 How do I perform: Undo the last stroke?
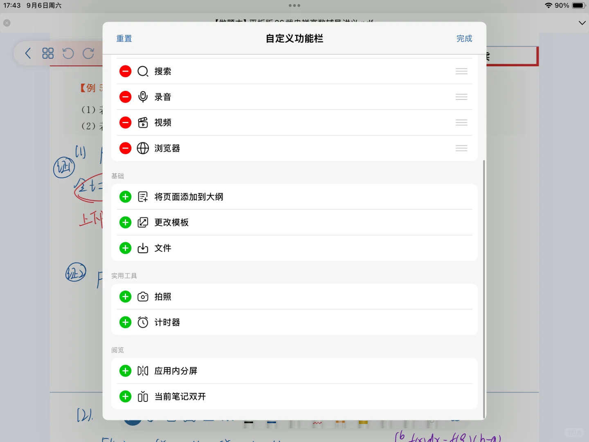(x=68, y=53)
